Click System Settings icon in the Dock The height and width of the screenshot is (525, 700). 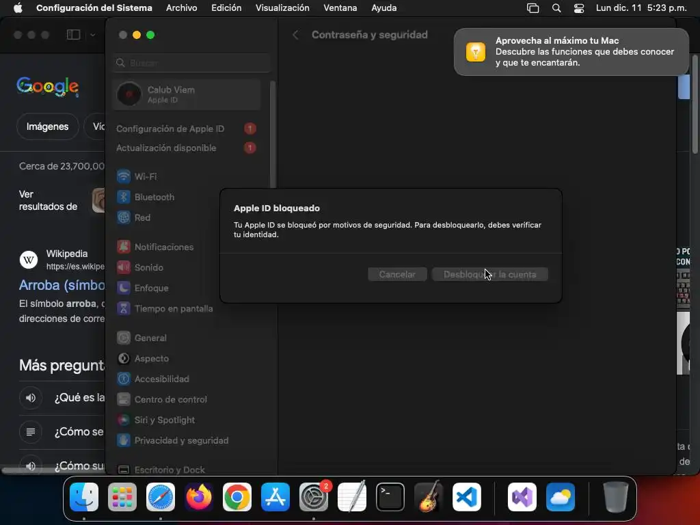click(x=314, y=497)
